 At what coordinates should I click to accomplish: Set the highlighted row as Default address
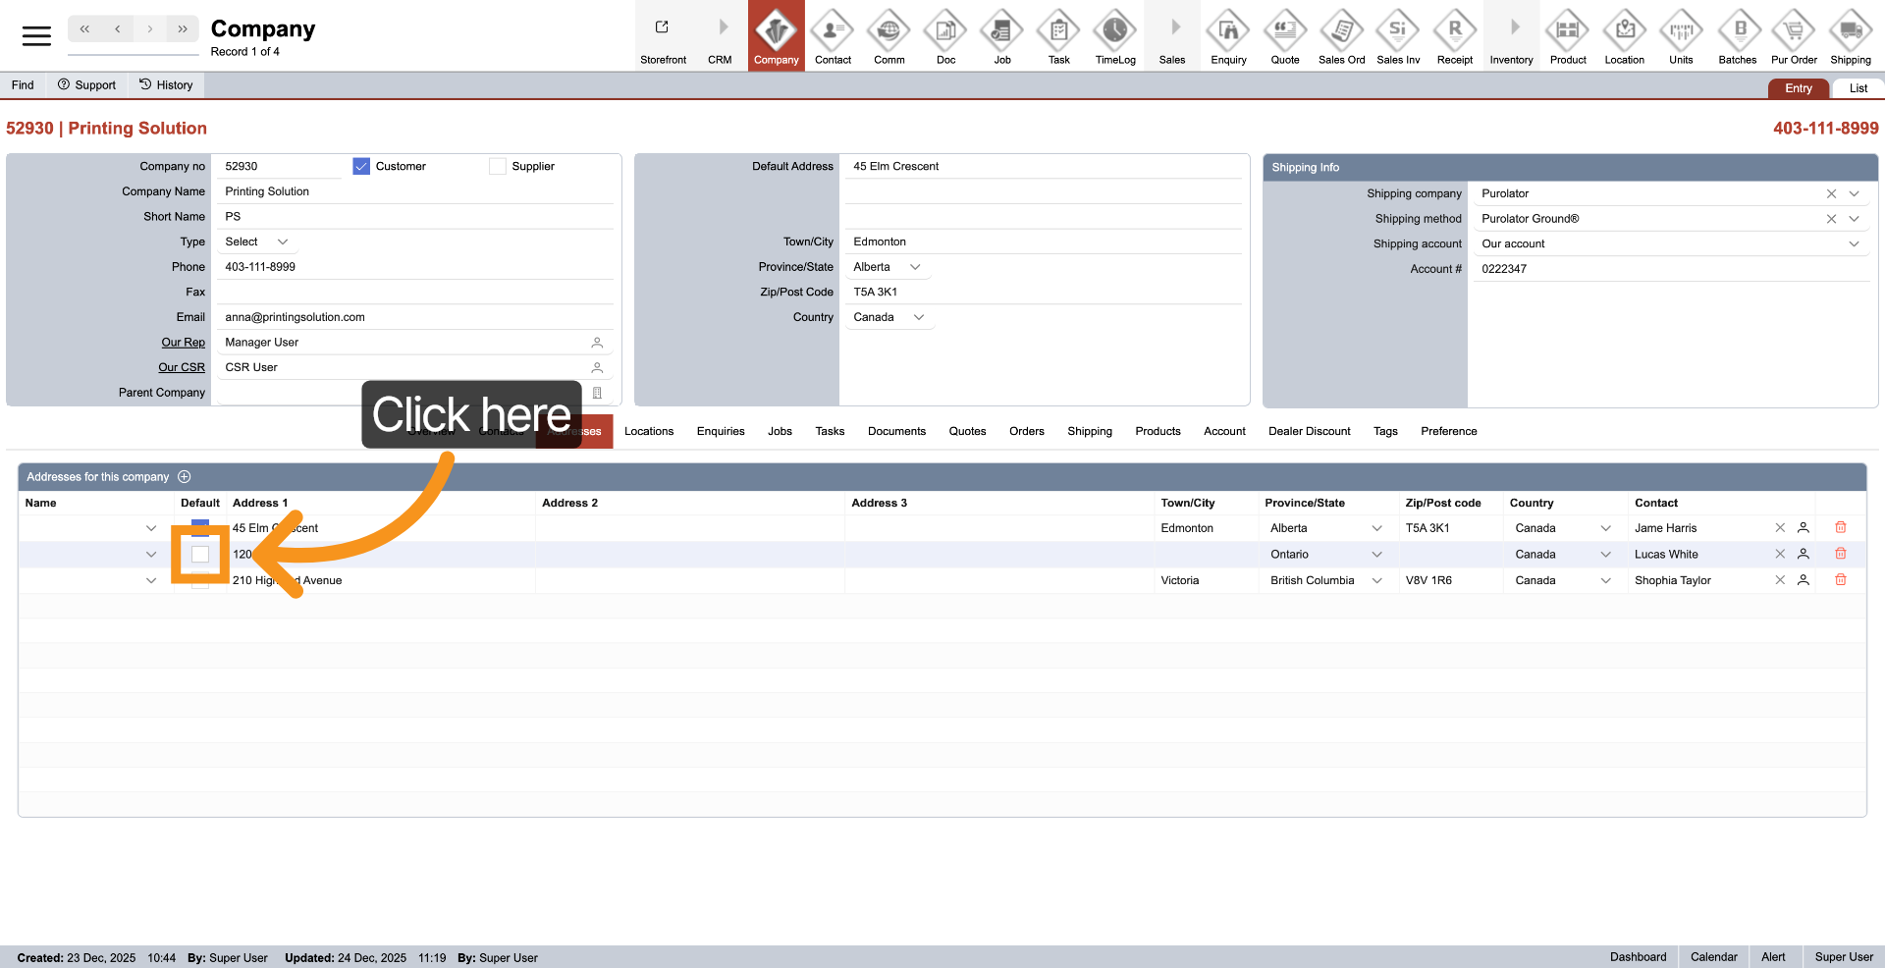[x=200, y=554]
